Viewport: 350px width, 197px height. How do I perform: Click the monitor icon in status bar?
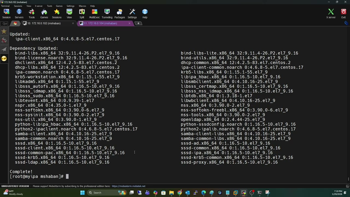(x=347, y=186)
